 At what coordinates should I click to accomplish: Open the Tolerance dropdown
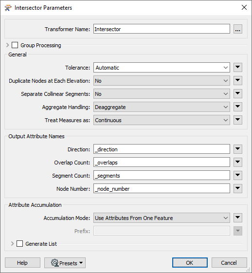click(162, 67)
